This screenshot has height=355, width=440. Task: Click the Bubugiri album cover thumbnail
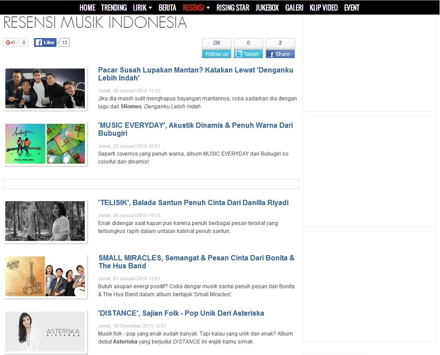(45, 144)
